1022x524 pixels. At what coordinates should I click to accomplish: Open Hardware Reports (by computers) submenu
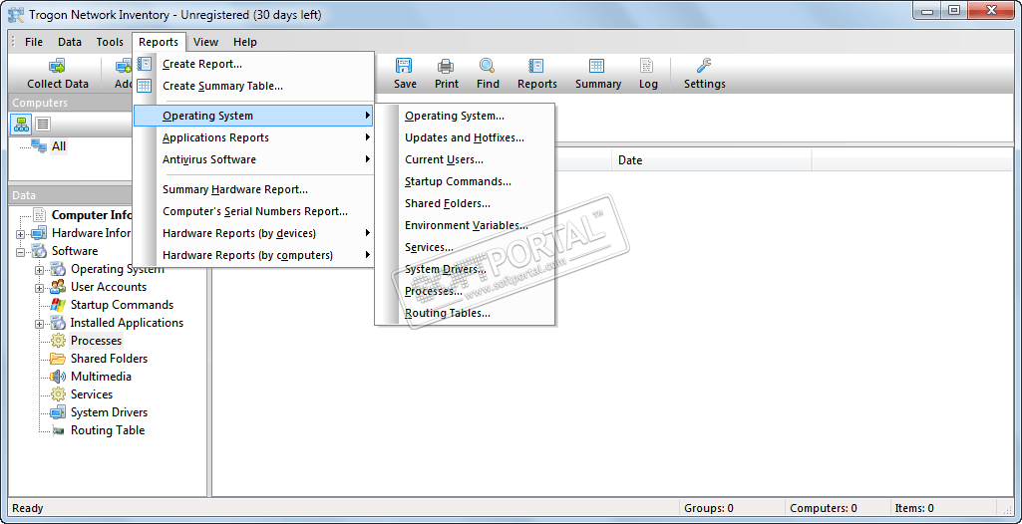pos(253,255)
